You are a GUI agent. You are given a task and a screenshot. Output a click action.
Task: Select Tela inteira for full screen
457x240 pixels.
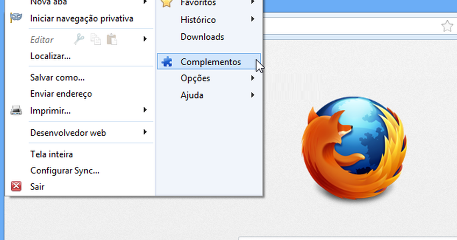(52, 154)
